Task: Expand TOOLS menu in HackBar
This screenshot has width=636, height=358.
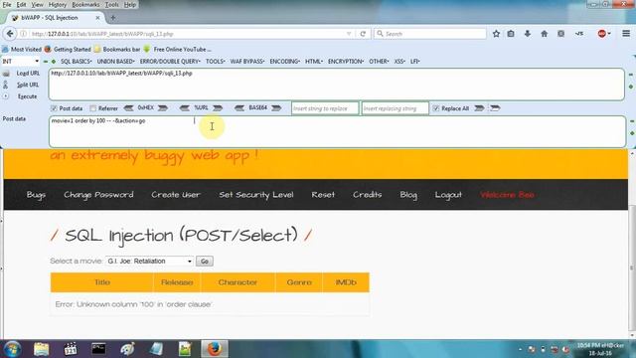Action: pos(215,62)
